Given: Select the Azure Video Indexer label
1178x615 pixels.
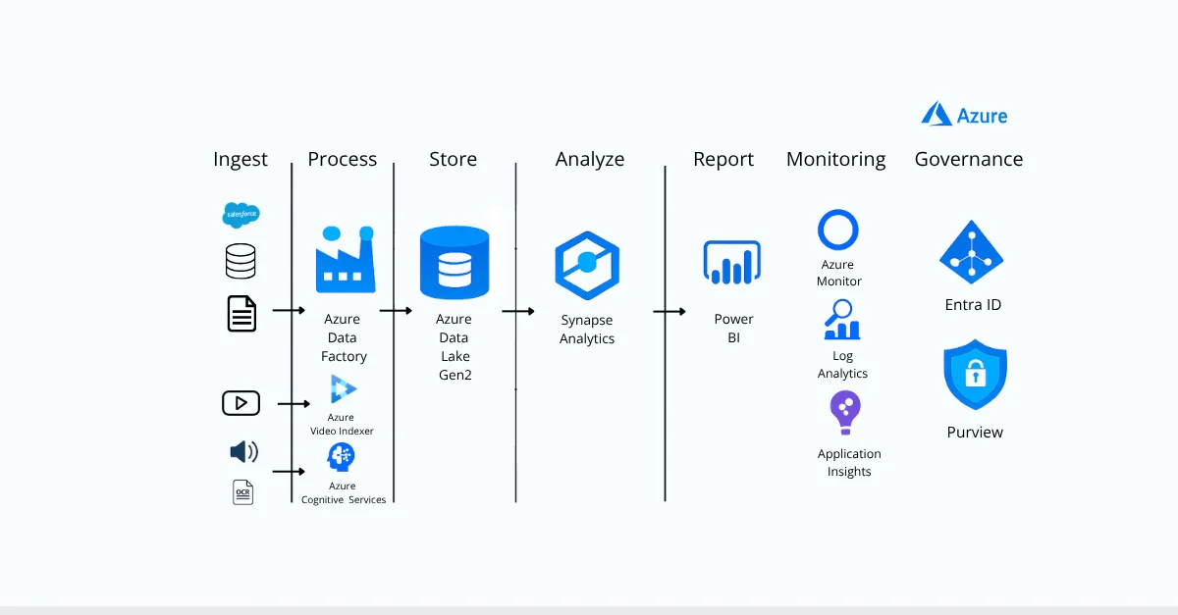Looking at the screenshot, I should (341, 424).
